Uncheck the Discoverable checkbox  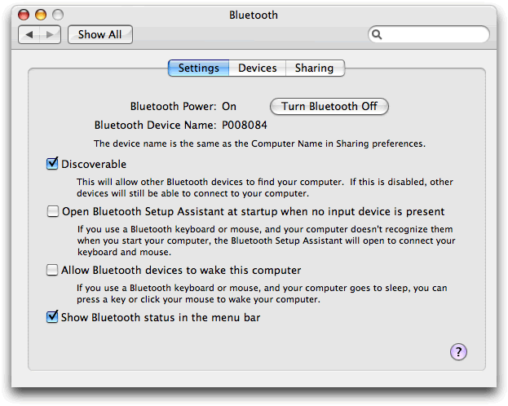(52, 164)
